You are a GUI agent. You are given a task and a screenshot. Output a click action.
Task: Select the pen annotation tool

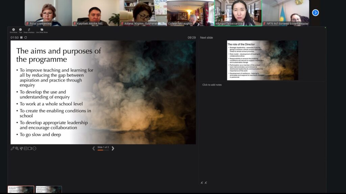13,148
